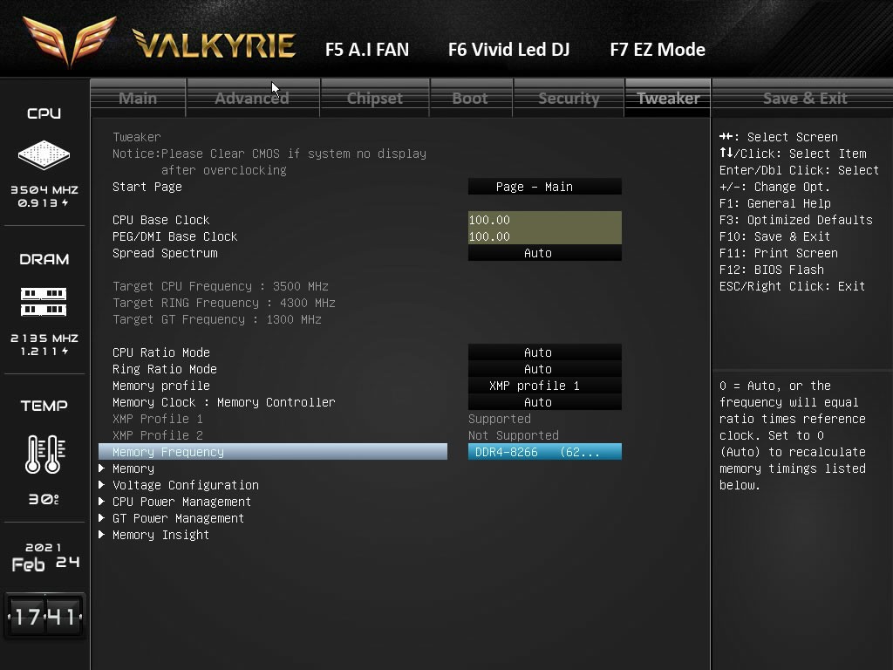The image size is (893, 670).
Task: Click the CPU Ratio Mode label
Action: [161, 352]
